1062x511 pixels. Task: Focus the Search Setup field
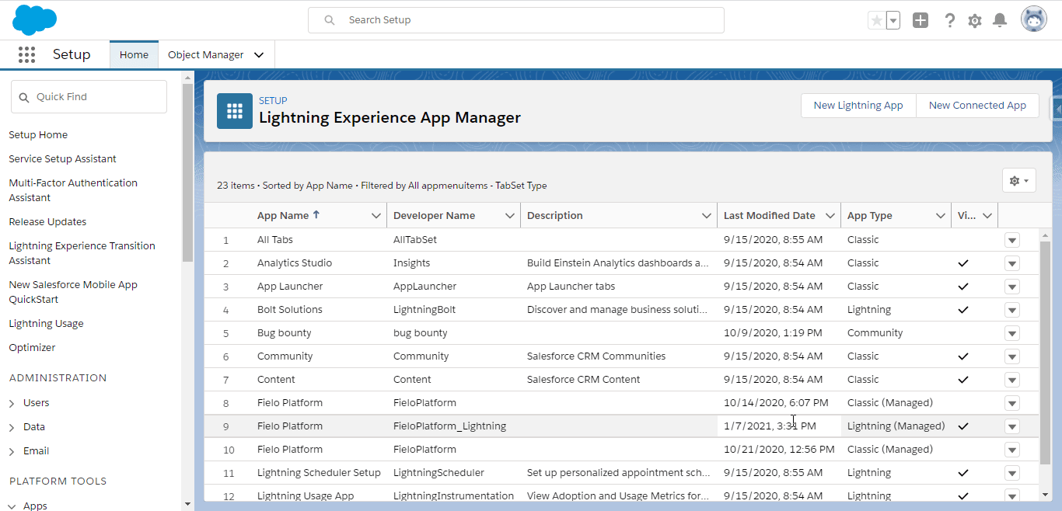516,20
